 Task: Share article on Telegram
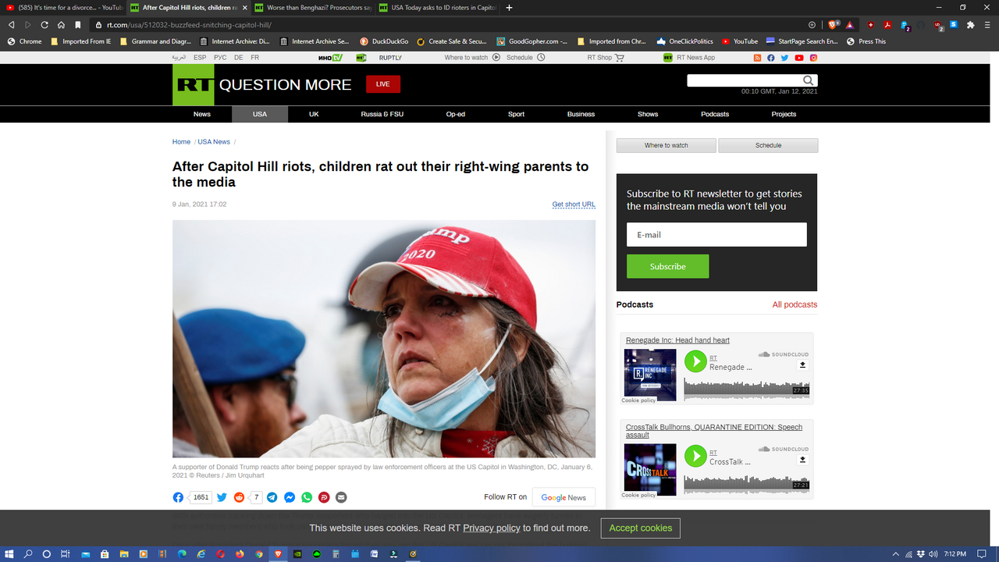[x=272, y=497]
